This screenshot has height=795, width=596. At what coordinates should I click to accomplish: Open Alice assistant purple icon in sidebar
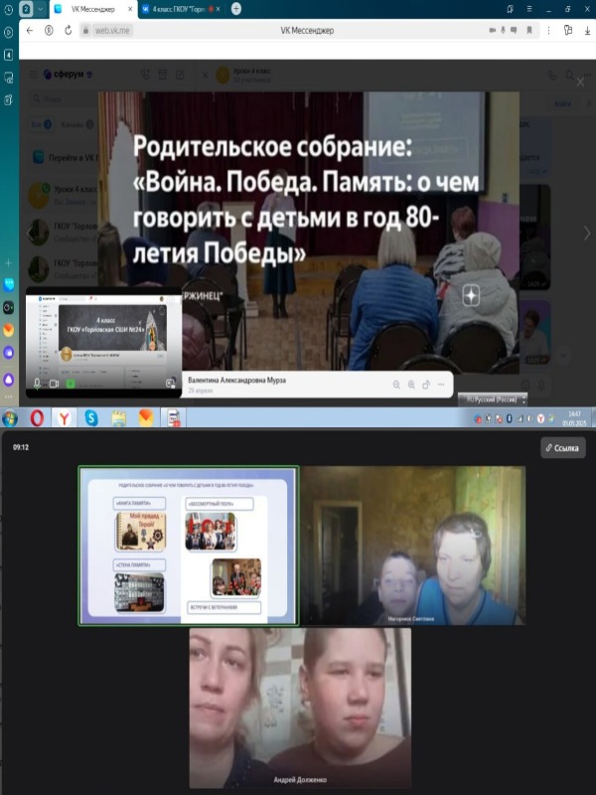9,380
